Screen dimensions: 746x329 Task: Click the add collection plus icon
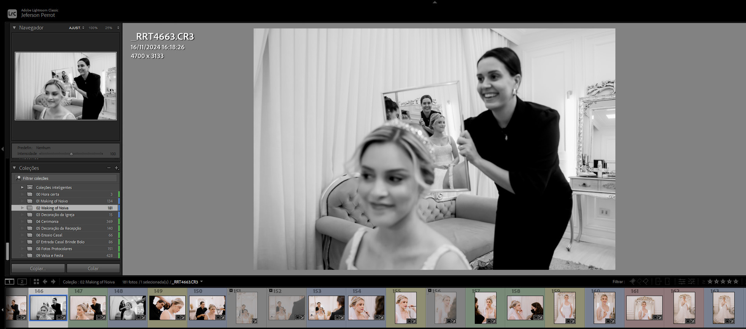tap(116, 168)
